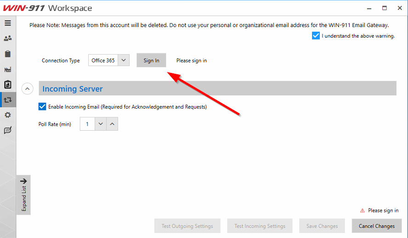The height and width of the screenshot is (238, 408).
Task: Click the Incoming Server heading text
Action: click(73, 89)
